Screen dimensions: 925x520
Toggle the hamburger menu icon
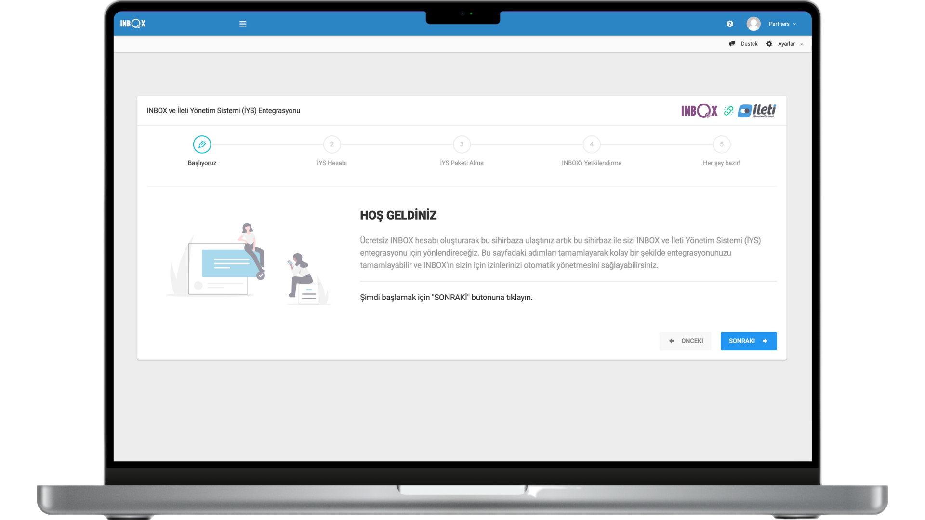[x=243, y=24]
